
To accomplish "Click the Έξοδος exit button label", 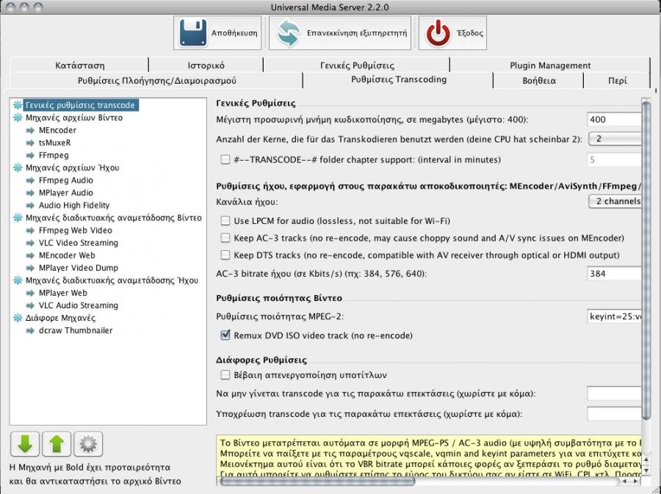I will (469, 33).
